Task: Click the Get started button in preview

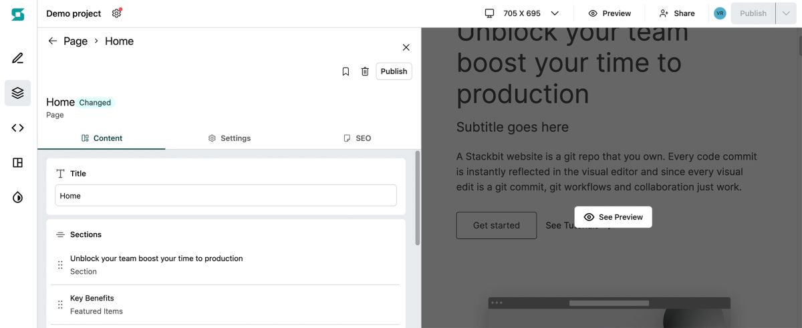Action: pyautogui.click(x=497, y=225)
